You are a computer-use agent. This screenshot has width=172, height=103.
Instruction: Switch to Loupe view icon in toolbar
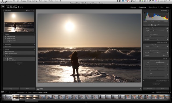click(38, 88)
